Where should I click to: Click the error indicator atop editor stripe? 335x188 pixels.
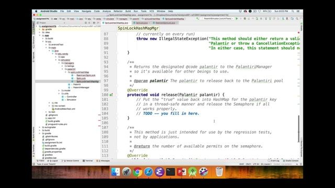[x=298, y=32]
